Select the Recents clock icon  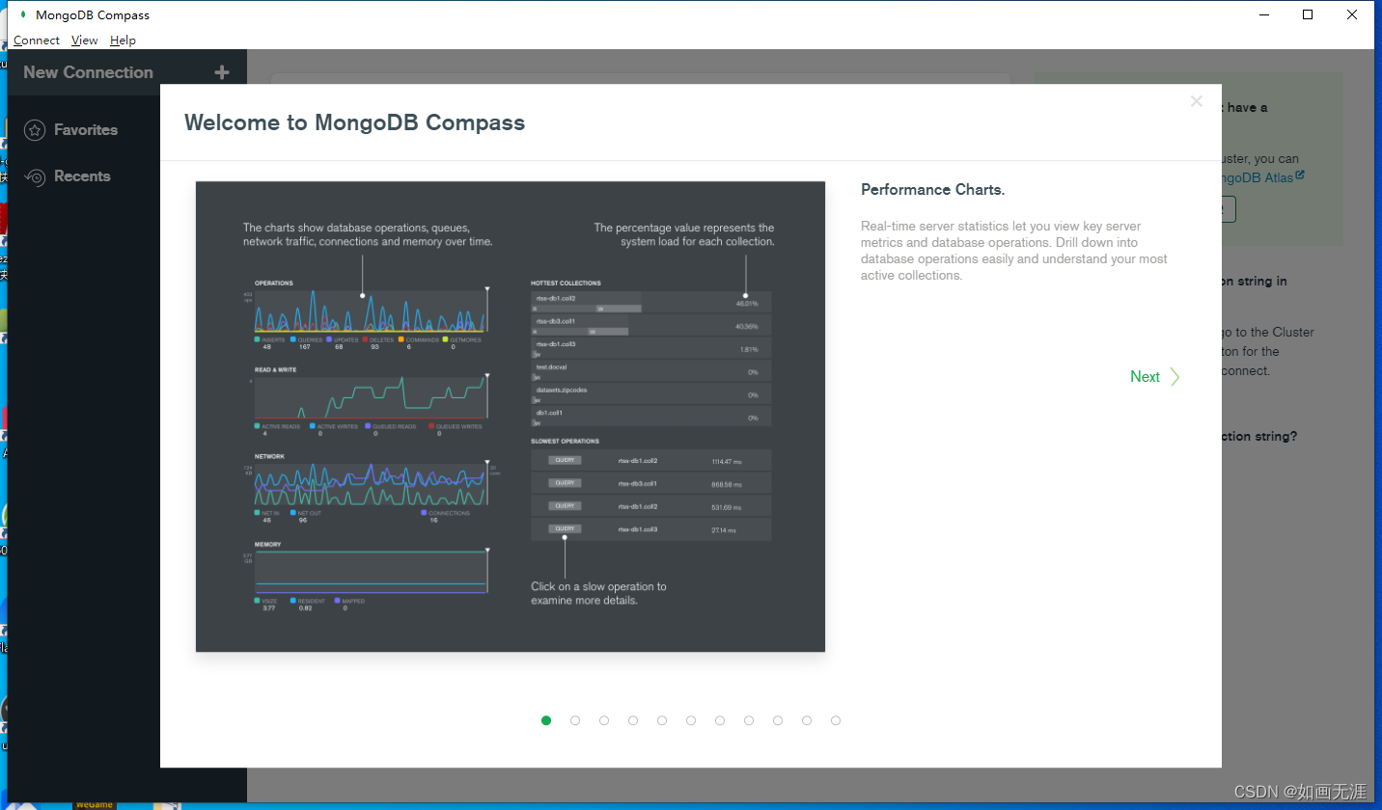click(35, 176)
